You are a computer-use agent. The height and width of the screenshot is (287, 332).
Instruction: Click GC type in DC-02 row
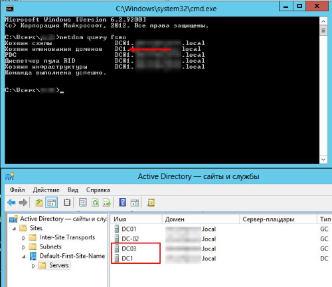pyautogui.click(x=324, y=239)
